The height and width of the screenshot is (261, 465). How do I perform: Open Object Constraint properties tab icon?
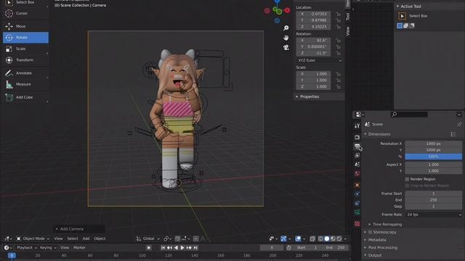pos(357,203)
